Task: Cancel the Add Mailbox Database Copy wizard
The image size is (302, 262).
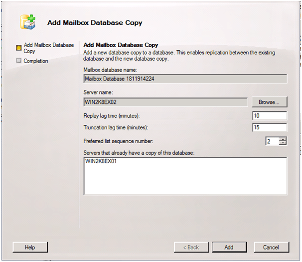Action: [x=271, y=247]
